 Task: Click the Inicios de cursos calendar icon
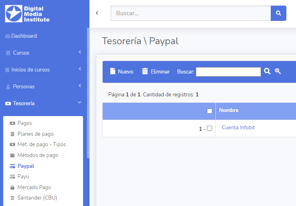(x=7, y=70)
